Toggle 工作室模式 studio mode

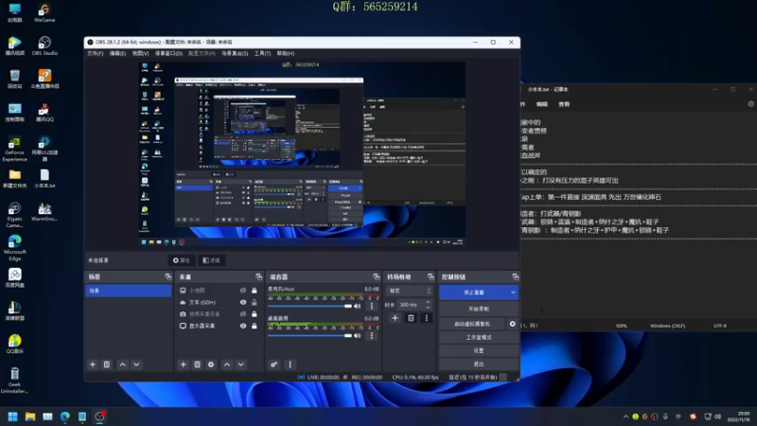[479, 337]
